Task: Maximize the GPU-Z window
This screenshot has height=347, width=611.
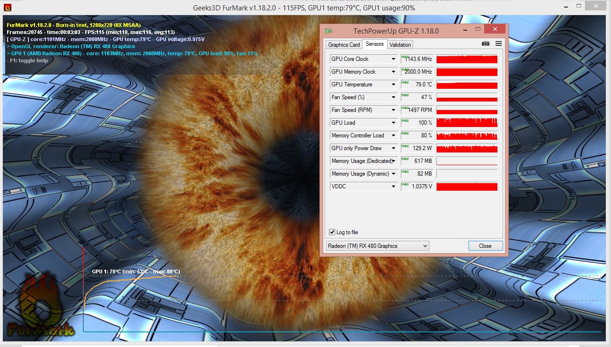Action: point(478,30)
